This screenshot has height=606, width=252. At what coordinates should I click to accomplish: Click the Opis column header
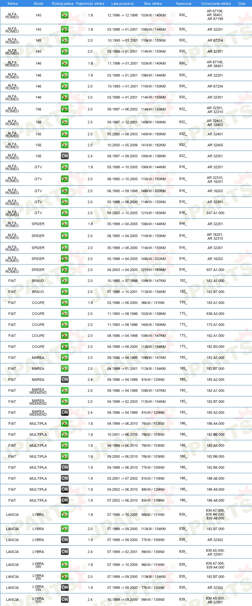click(242, 4)
